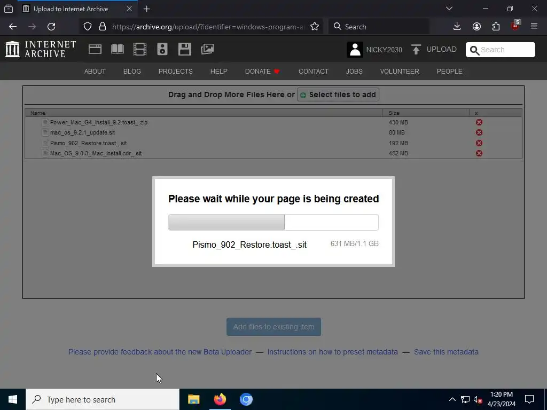Image resolution: width=547 pixels, height=410 pixels.
Task: Open the JOBS menu item
Action: click(x=354, y=72)
